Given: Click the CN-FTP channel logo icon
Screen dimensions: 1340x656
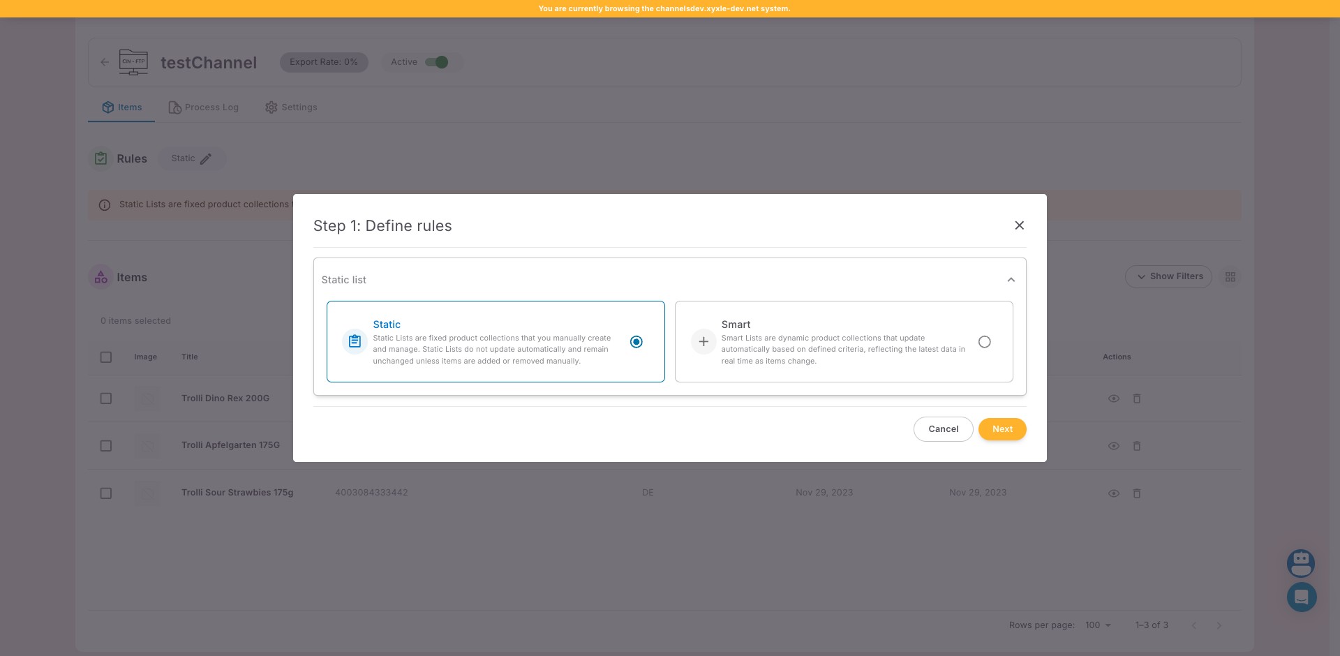Looking at the screenshot, I should click(133, 62).
